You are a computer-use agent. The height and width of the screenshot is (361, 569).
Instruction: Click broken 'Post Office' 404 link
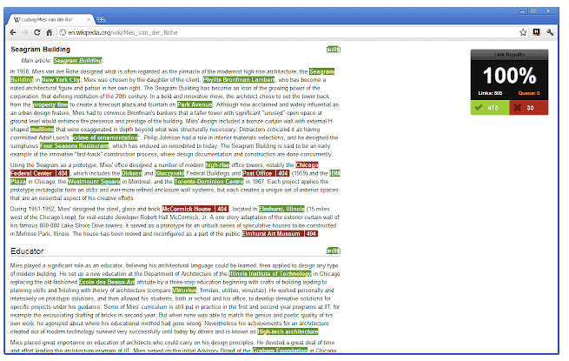coord(266,173)
